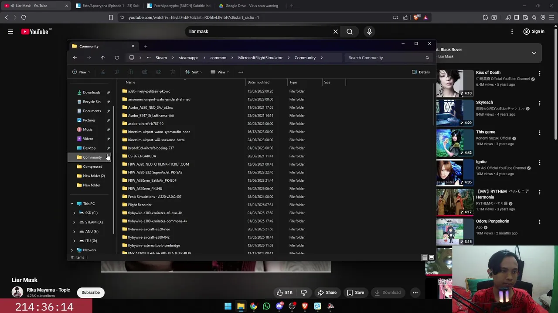
Task: Expand the STEAM (D:) drive node
Action: click(74, 222)
